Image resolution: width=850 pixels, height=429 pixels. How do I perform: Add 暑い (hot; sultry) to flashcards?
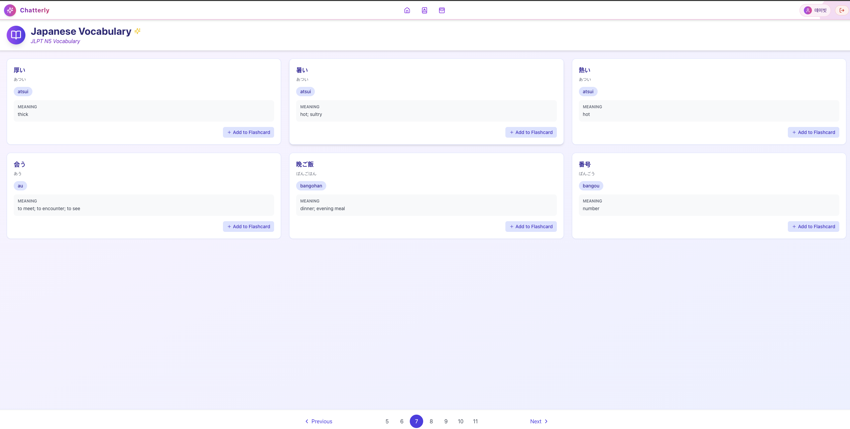(531, 132)
